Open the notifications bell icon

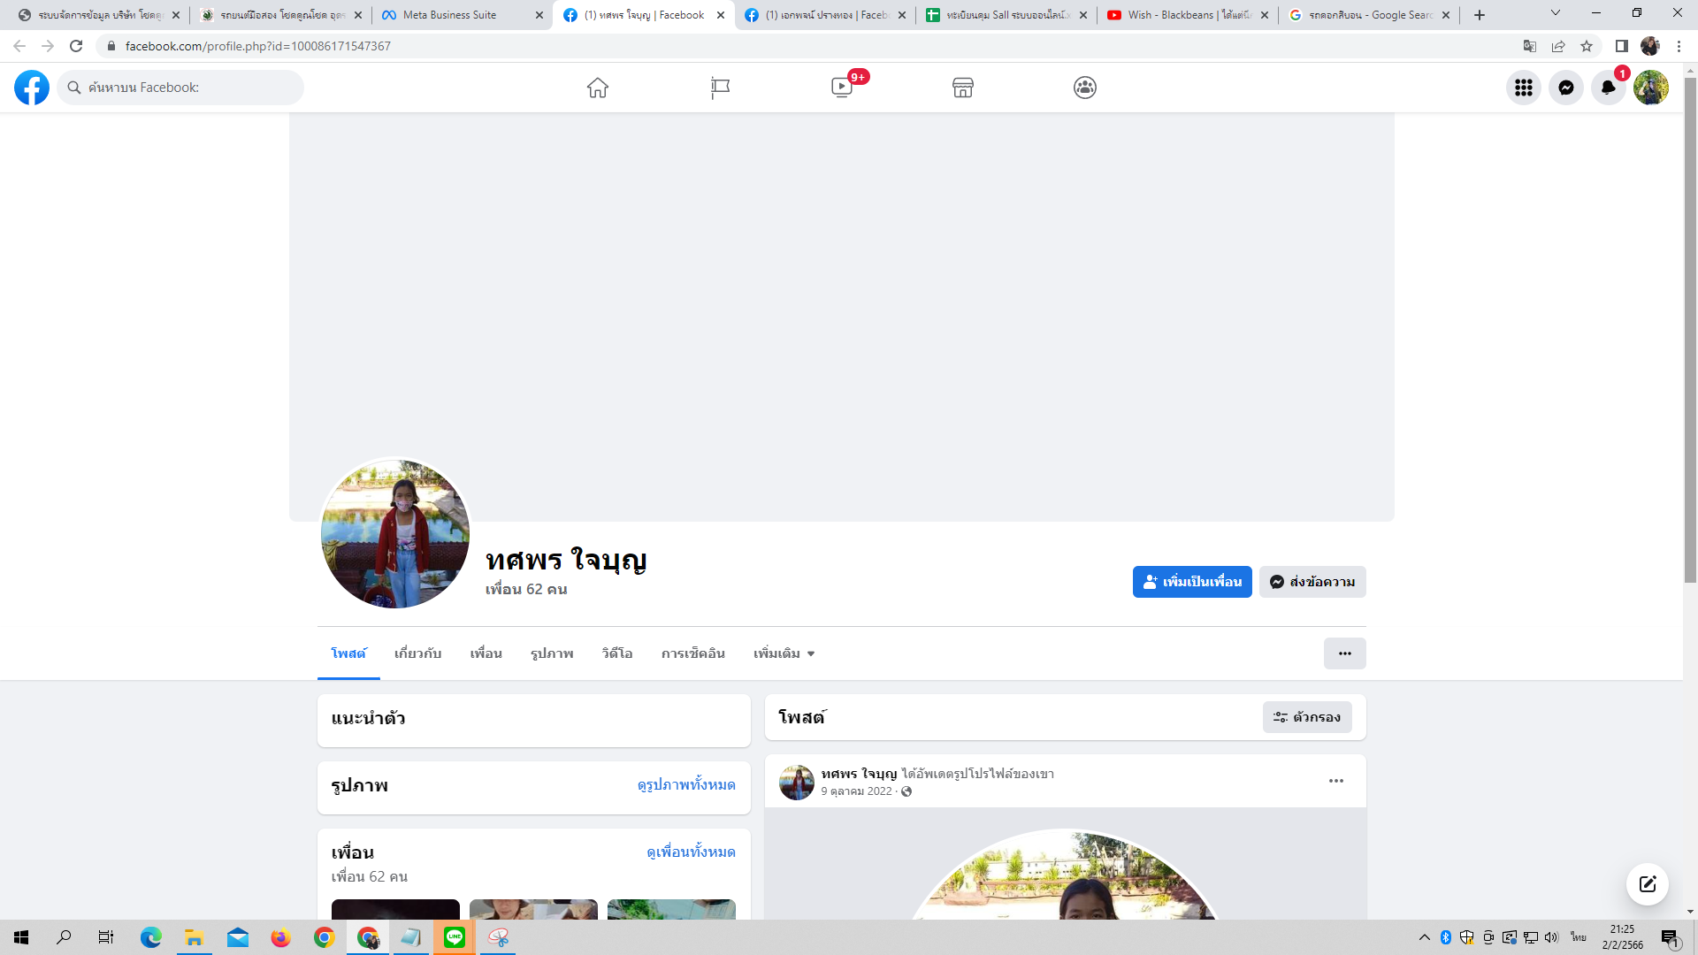pos(1608,88)
